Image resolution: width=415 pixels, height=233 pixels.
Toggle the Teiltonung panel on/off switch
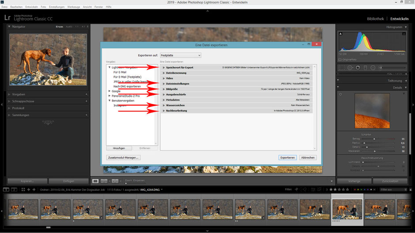click(338, 80)
